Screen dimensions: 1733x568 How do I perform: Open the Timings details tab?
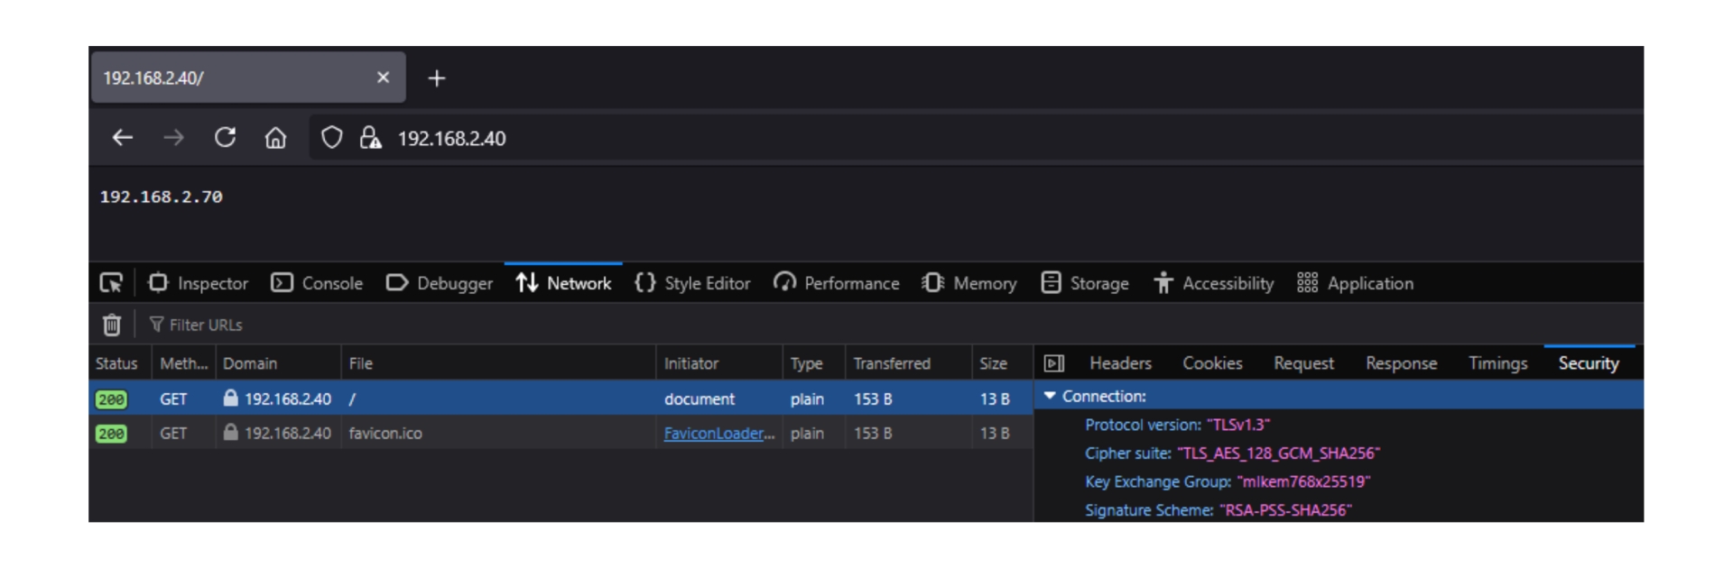click(1497, 363)
